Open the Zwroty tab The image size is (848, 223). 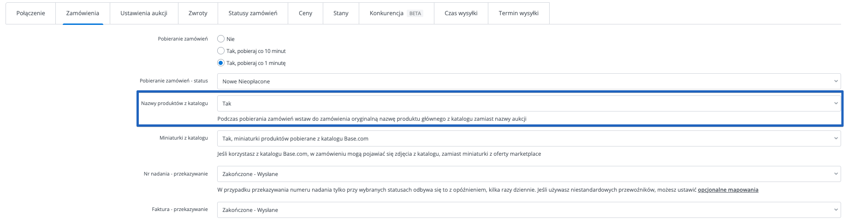pos(198,13)
